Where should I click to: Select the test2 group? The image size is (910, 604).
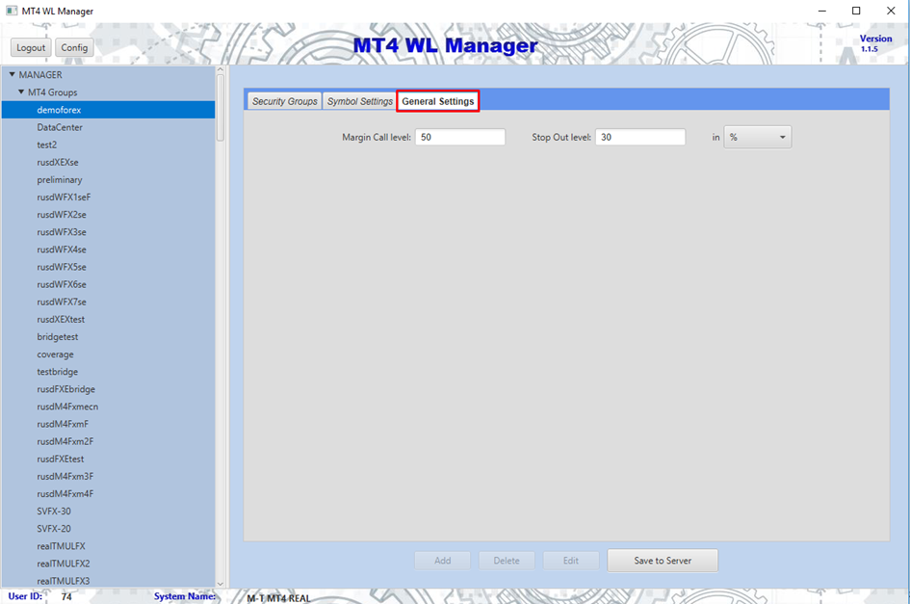[108, 144]
